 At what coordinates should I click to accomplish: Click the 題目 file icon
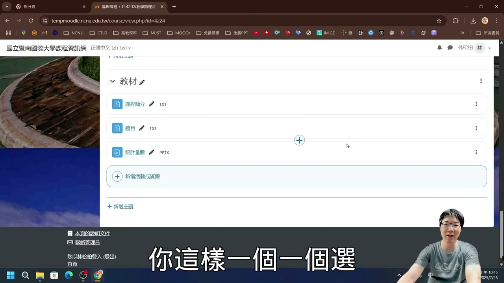tap(117, 128)
